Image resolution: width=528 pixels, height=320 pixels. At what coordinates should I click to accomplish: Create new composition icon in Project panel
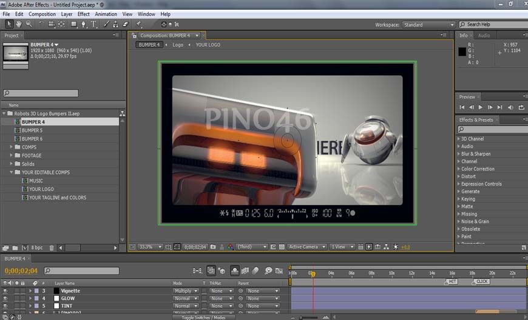click(x=25, y=248)
